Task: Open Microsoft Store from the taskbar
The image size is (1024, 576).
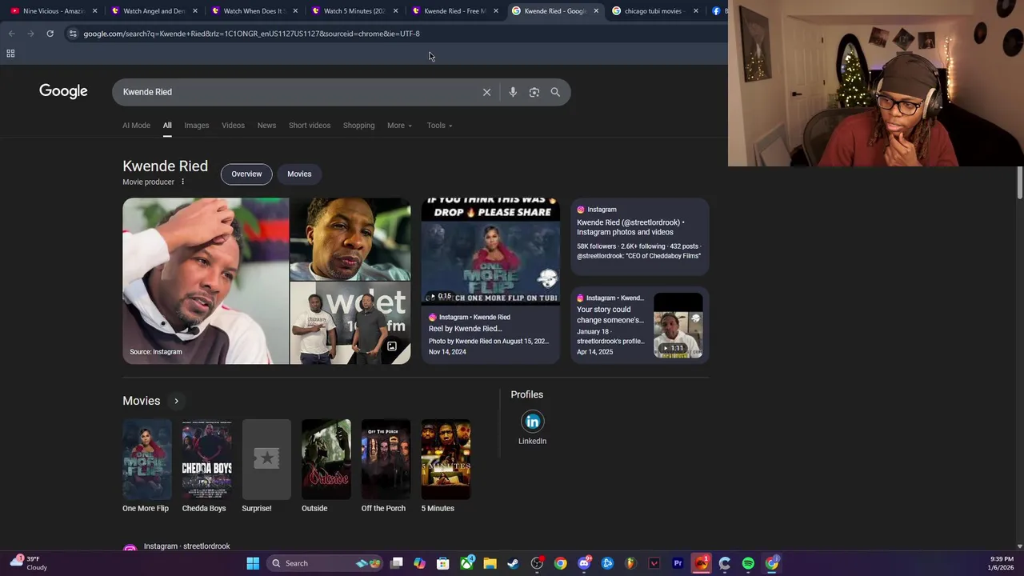Action: [x=442, y=563]
